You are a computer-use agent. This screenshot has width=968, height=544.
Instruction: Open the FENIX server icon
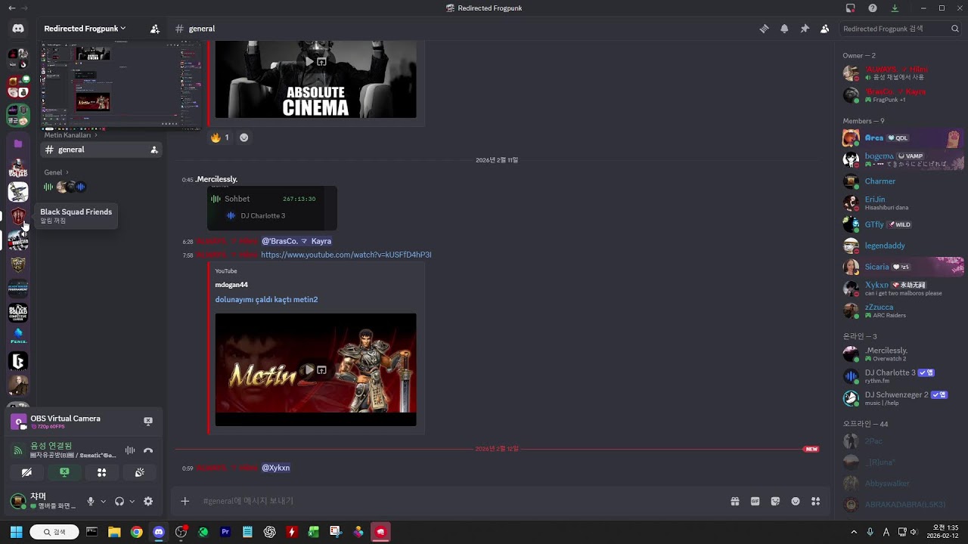pyautogui.click(x=18, y=336)
